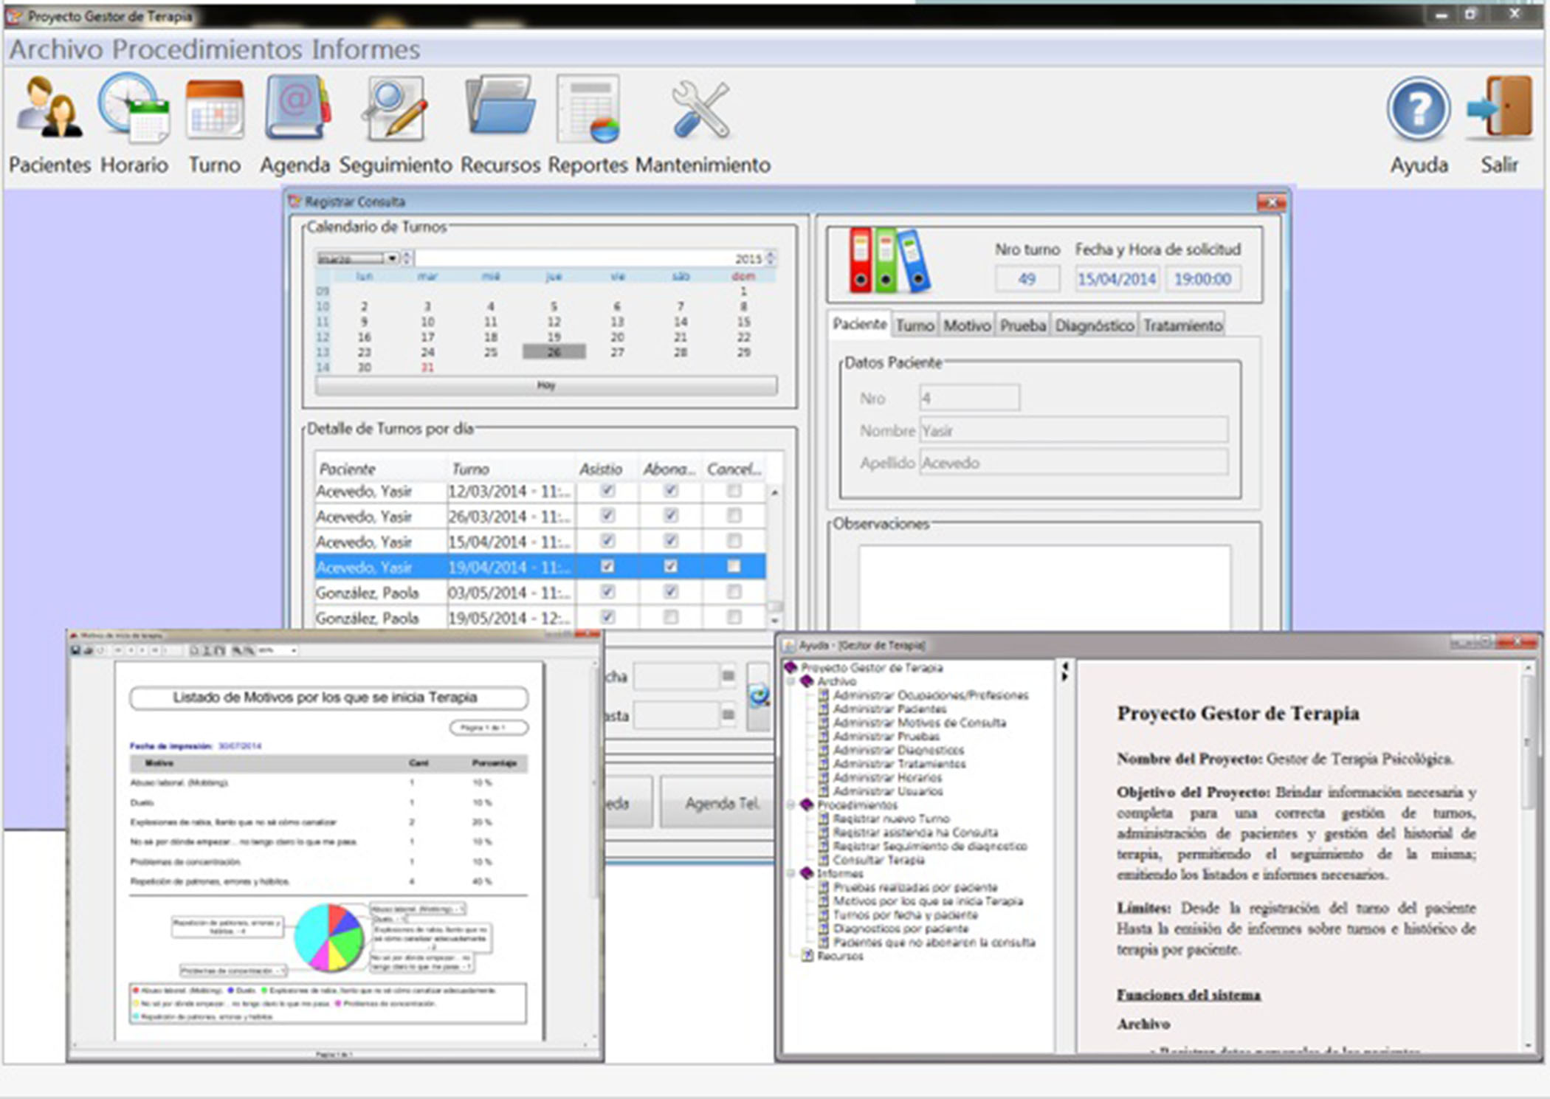Click the Horario clock icon
Viewport: 1550px width, 1099px height.
click(134, 109)
